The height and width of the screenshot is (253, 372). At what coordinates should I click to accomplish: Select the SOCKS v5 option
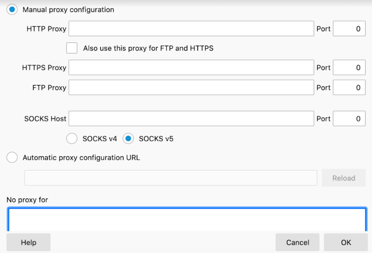[x=128, y=139]
